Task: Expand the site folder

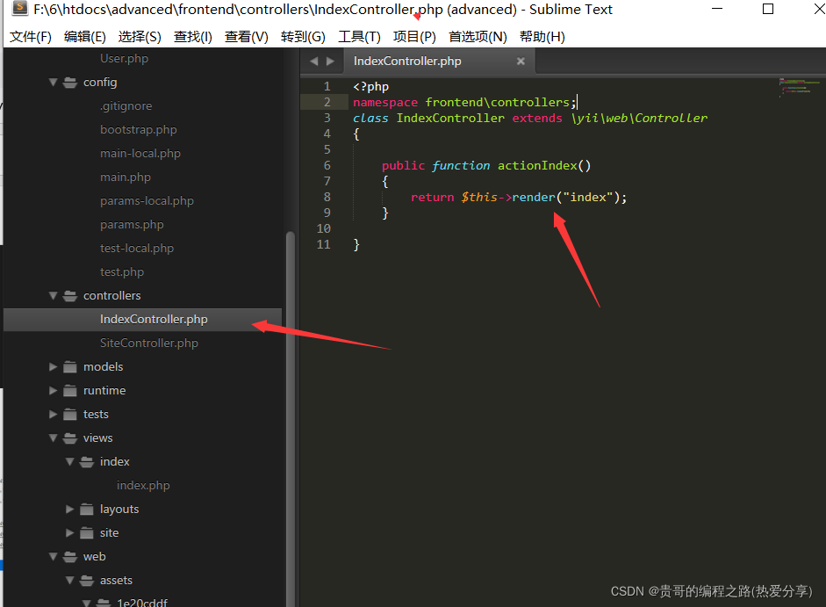Action: tap(69, 533)
